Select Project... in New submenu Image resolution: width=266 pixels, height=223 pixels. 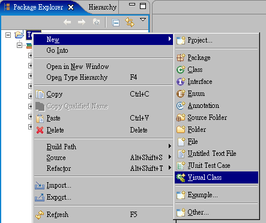(x=217, y=40)
